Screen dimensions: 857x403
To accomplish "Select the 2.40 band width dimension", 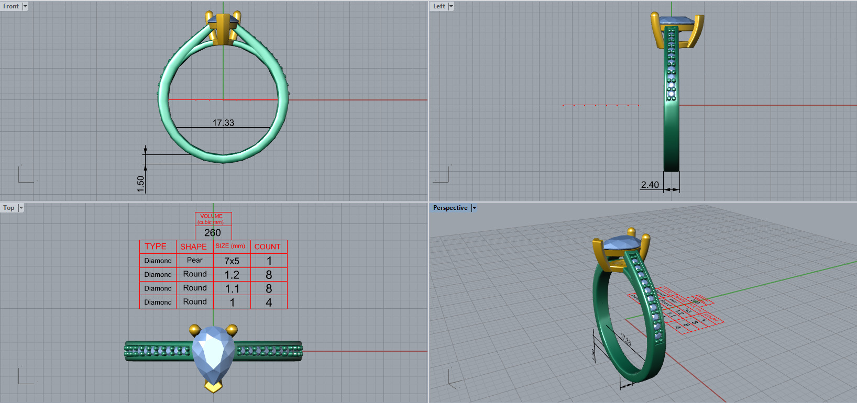I will [650, 185].
